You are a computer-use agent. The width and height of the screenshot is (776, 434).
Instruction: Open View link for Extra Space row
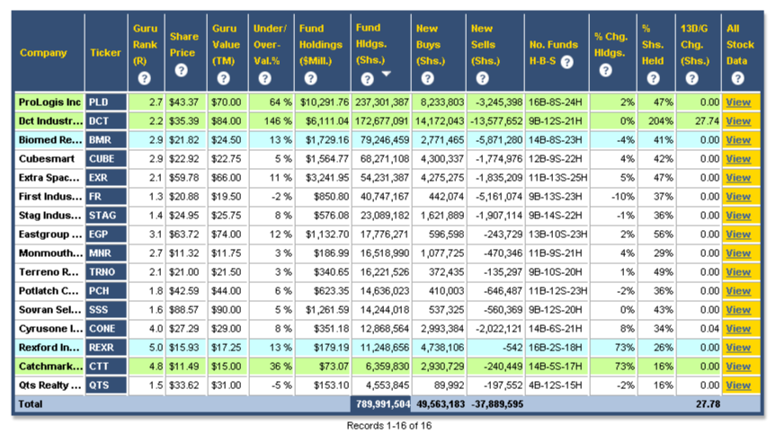tap(738, 177)
